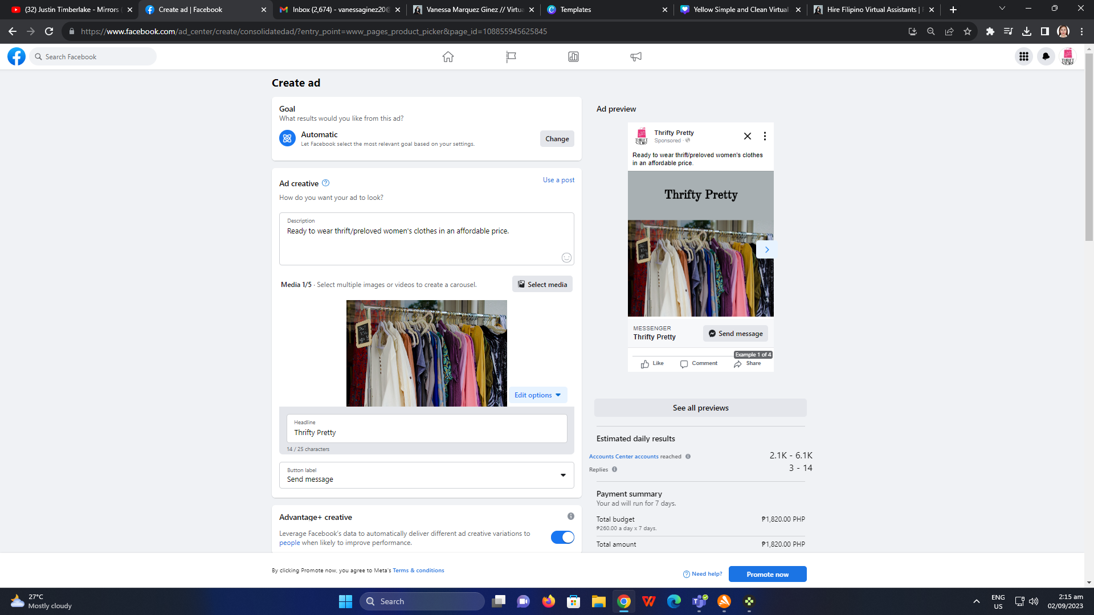Viewport: 1094px width, 615px height.
Task: Go to Facebook Home icon
Action: [x=448, y=56]
